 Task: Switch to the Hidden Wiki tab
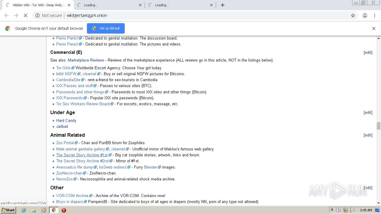click(38, 5)
